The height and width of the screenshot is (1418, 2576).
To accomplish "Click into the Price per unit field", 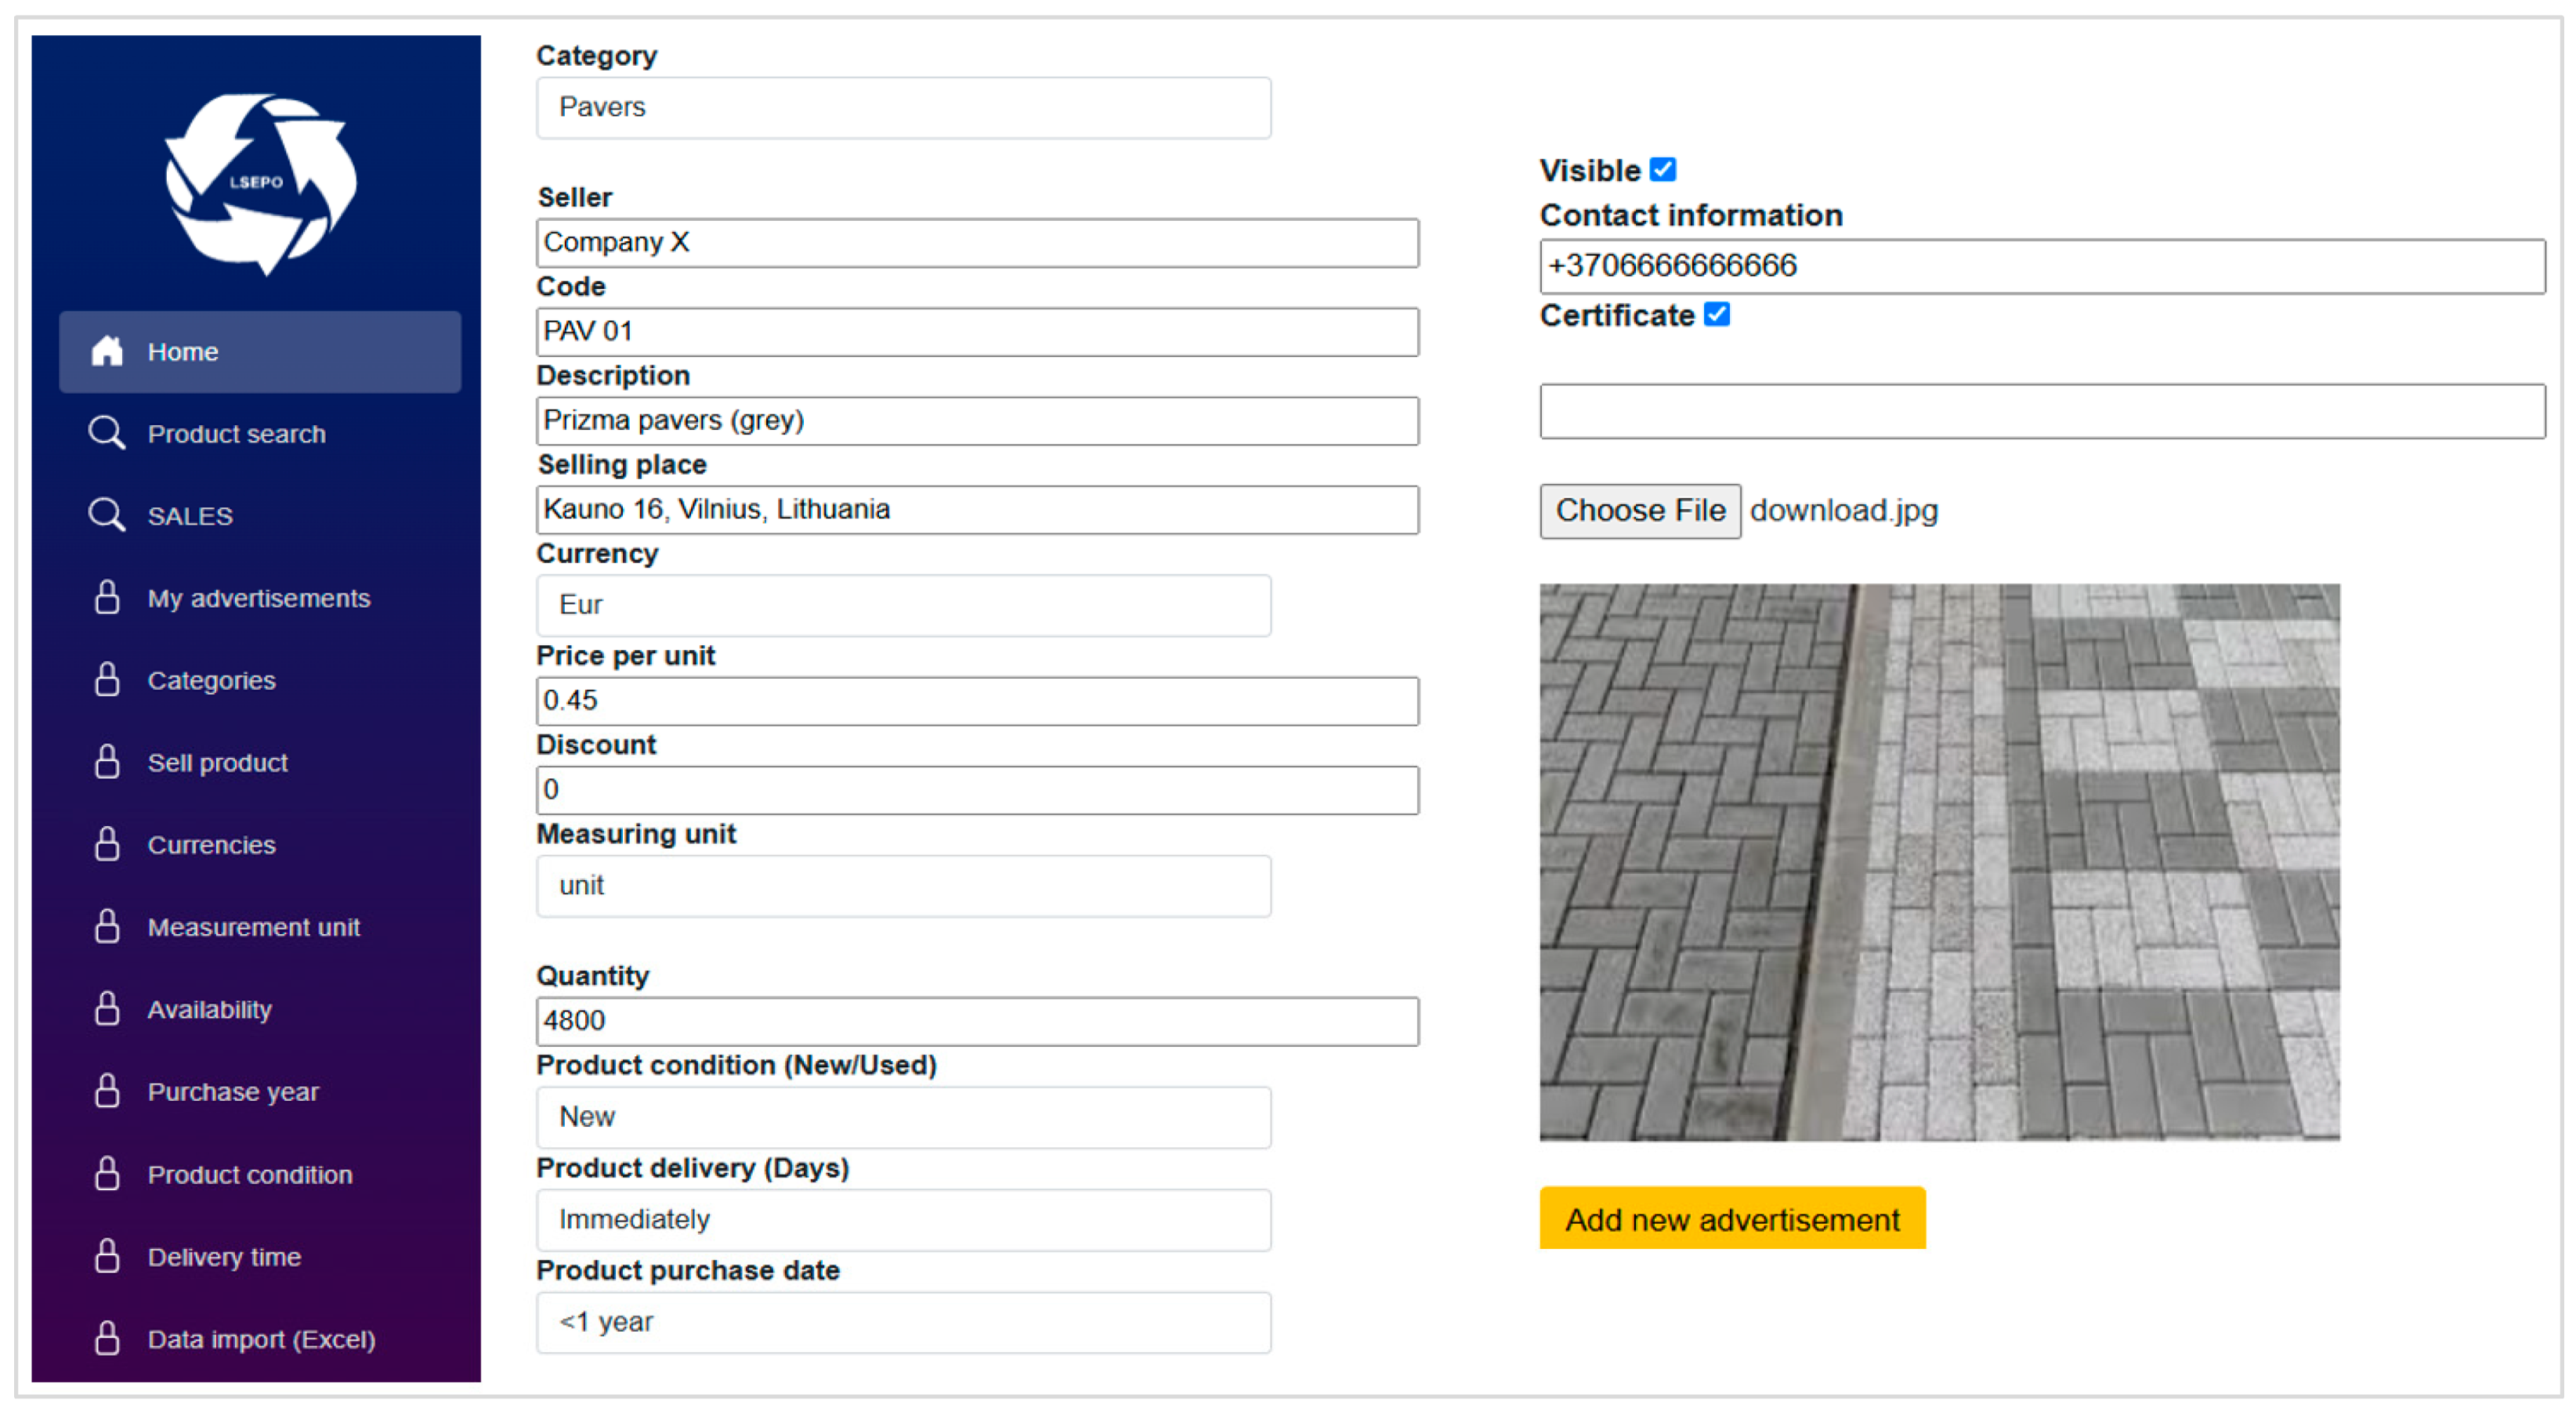I will 976,702.
